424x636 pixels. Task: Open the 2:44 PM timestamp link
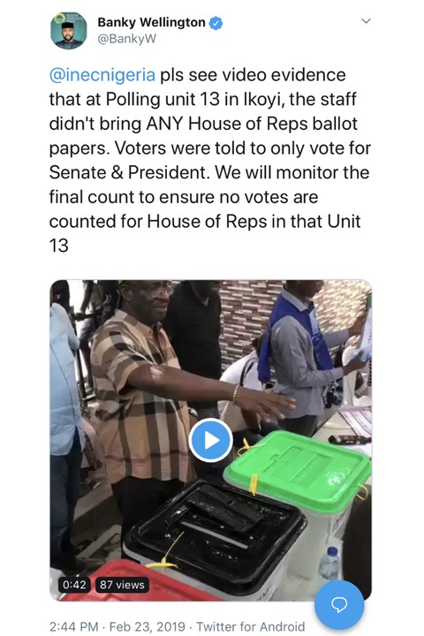[74, 626]
